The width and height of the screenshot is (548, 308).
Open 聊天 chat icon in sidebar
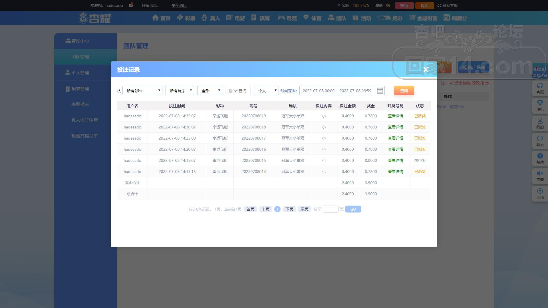540,141
